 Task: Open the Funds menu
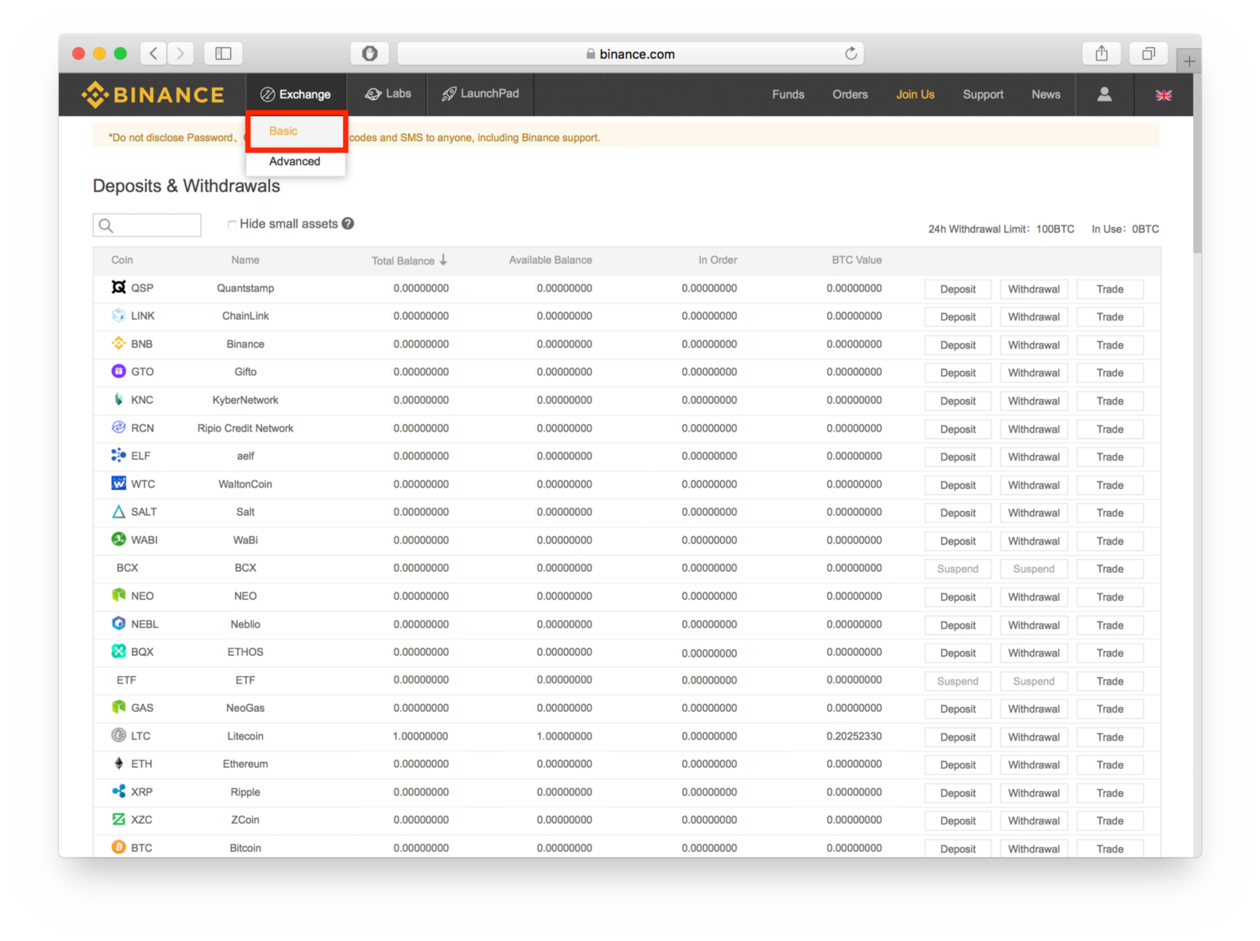pyautogui.click(x=788, y=94)
